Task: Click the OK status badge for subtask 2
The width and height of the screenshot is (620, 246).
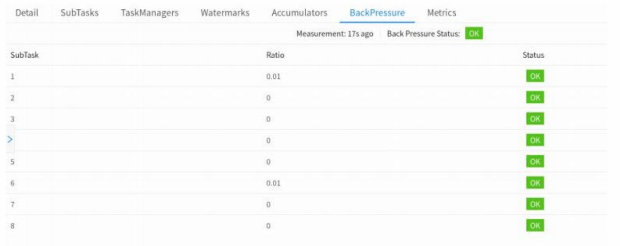Action: (x=533, y=98)
